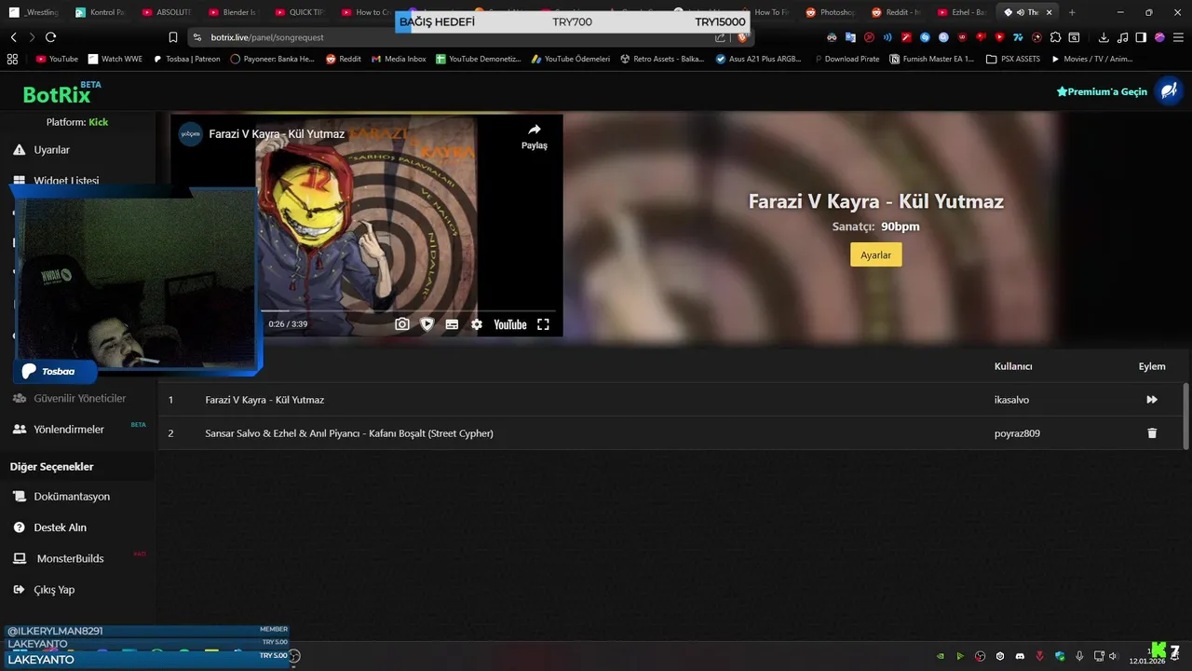Click username poyraz809 in the queue
The image size is (1192, 671).
[1017, 433]
